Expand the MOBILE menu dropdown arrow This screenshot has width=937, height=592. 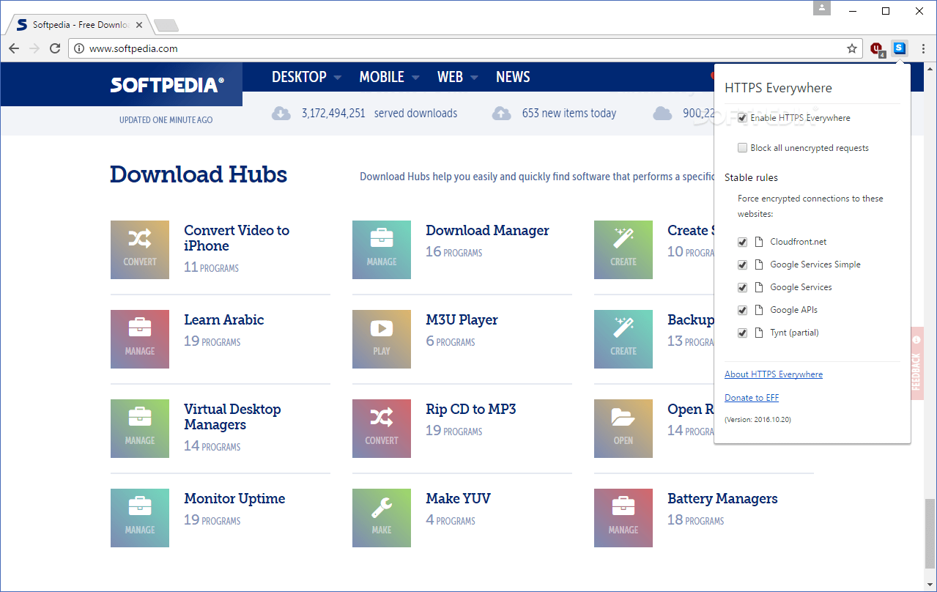(415, 78)
